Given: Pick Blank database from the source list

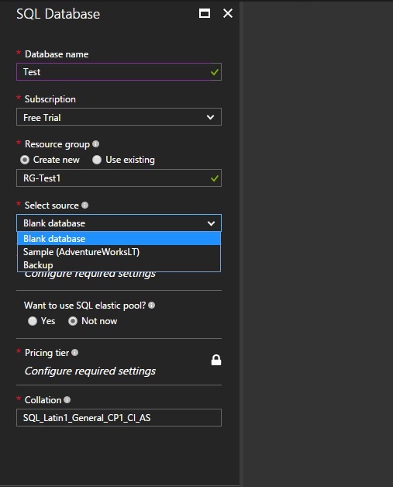Looking at the screenshot, I should [119, 239].
